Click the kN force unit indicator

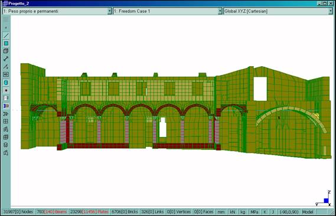point(233,212)
